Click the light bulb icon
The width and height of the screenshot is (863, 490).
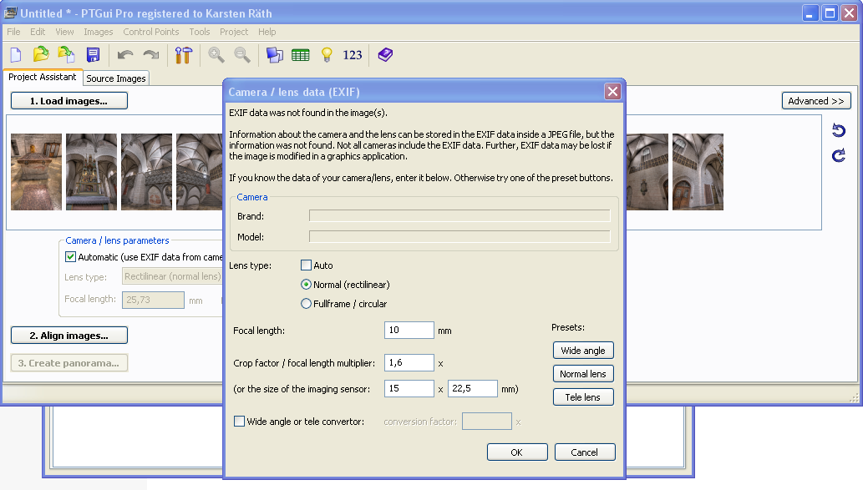pos(327,55)
